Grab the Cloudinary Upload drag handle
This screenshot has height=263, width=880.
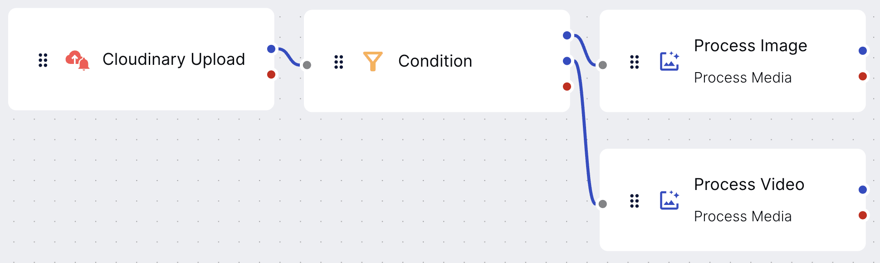pos(43,60)
